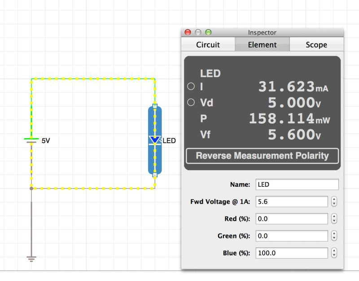Decrease the Blue percentage with its stepper
The image size is (359, 281).
tap(334, 255)
